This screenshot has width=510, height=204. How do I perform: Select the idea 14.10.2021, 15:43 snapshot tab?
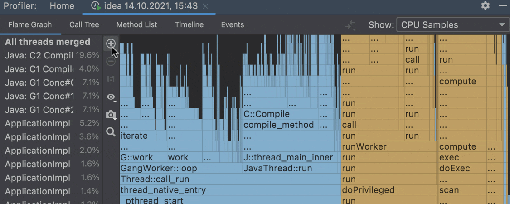pos(150,6)
